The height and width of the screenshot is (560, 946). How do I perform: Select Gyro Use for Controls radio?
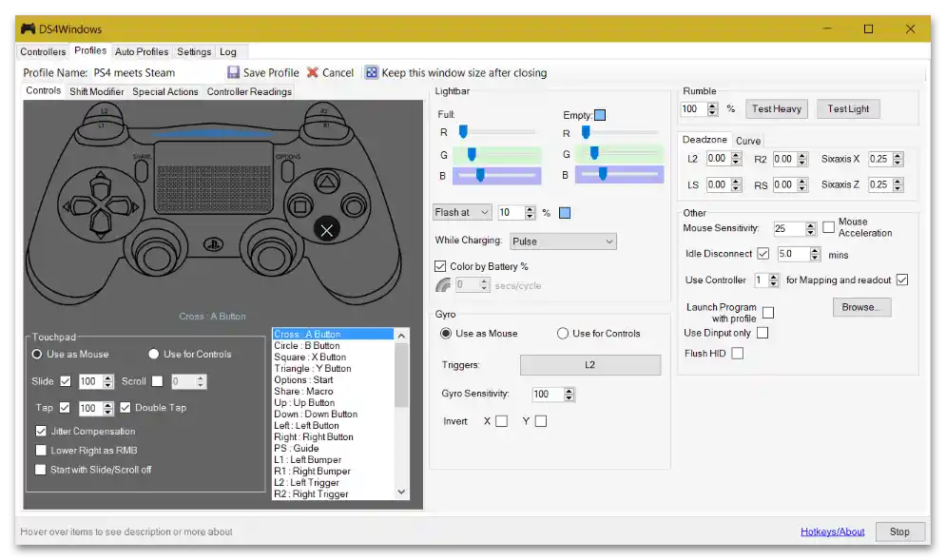tap(562, 333)
